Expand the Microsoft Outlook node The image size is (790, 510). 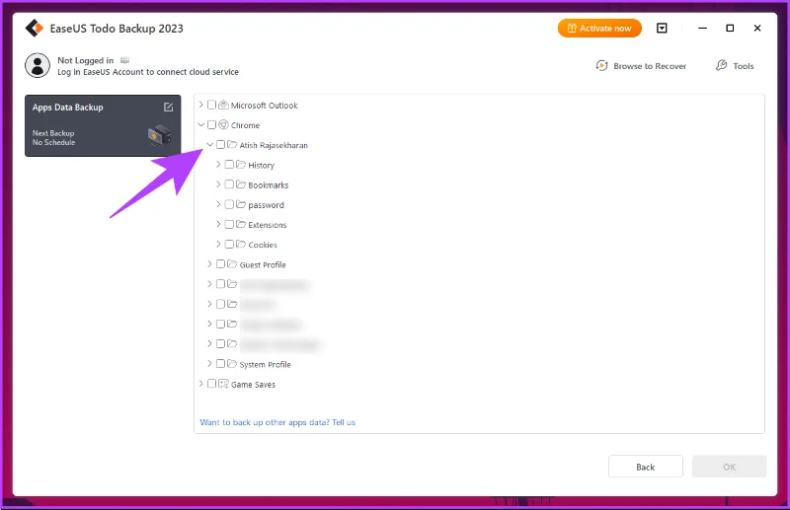[201, 105]
